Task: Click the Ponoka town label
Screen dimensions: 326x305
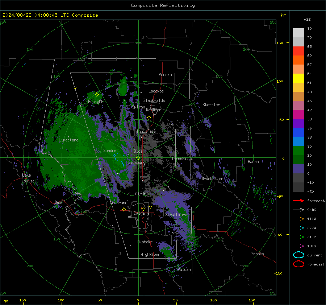Action: (x=165, y=75)
